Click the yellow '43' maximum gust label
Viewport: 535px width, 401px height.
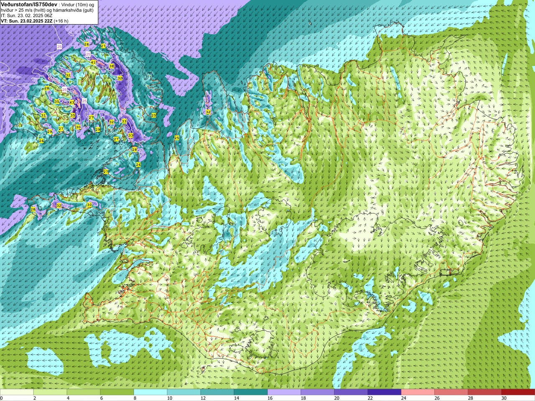pos(72,102)
